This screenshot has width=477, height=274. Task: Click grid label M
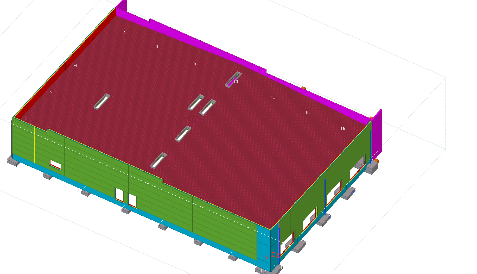click(75, 66)
